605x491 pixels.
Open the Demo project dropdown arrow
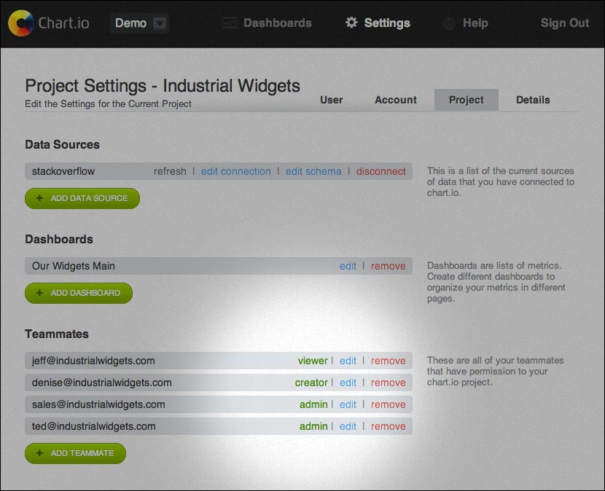coord(160,23)
